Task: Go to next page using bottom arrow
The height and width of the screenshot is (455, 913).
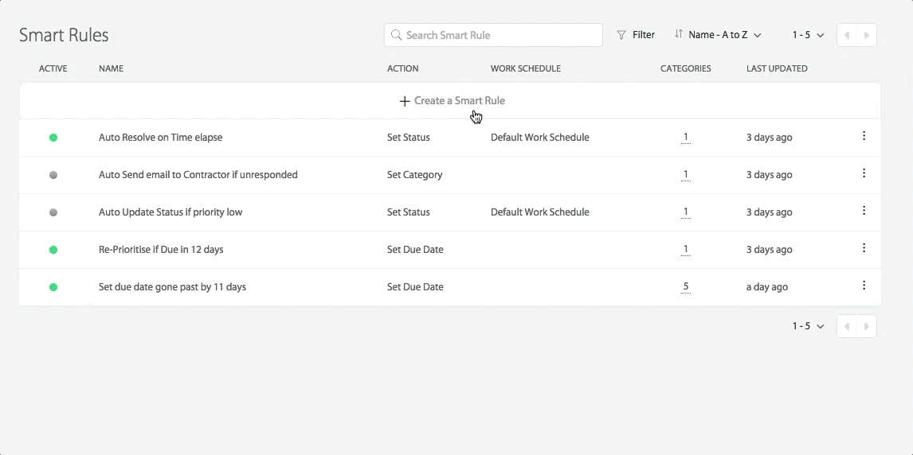Action: tap(867, 327)
